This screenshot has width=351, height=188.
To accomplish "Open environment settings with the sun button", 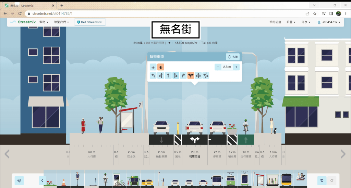I will [19, 180].
